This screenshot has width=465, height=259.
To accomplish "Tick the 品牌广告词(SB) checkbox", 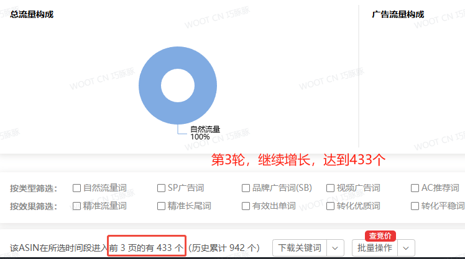I will [x=246, y=188].
